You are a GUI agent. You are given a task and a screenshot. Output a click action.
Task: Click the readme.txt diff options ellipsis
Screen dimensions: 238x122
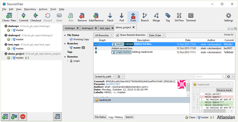[229, 84]
